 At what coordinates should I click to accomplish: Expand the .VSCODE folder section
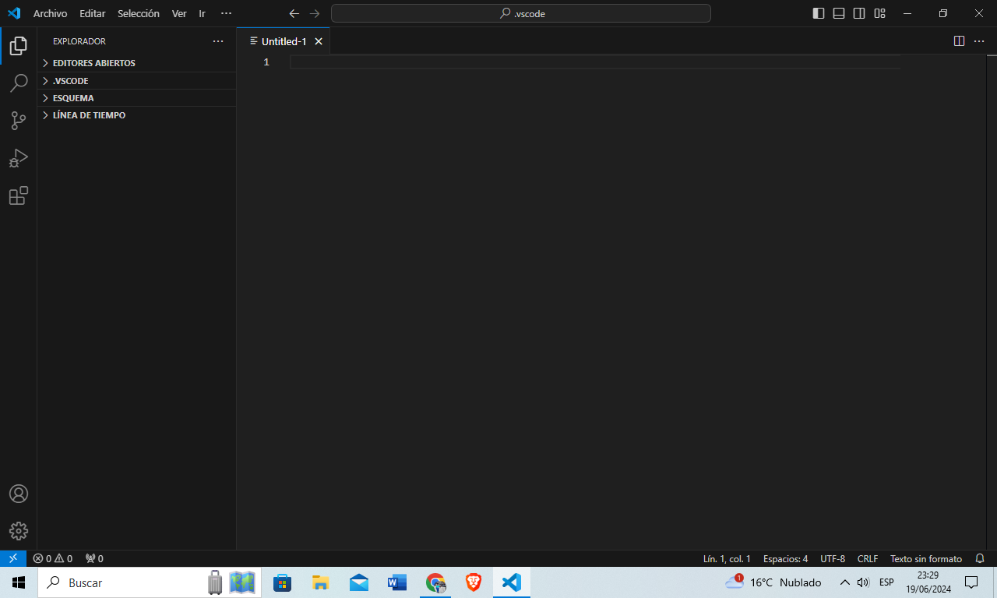tap(137, 81)
